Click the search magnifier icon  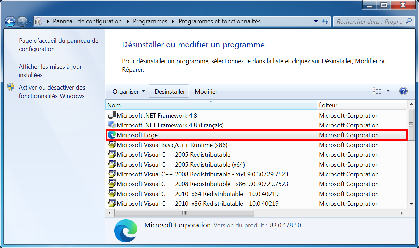tap(409, 21)
